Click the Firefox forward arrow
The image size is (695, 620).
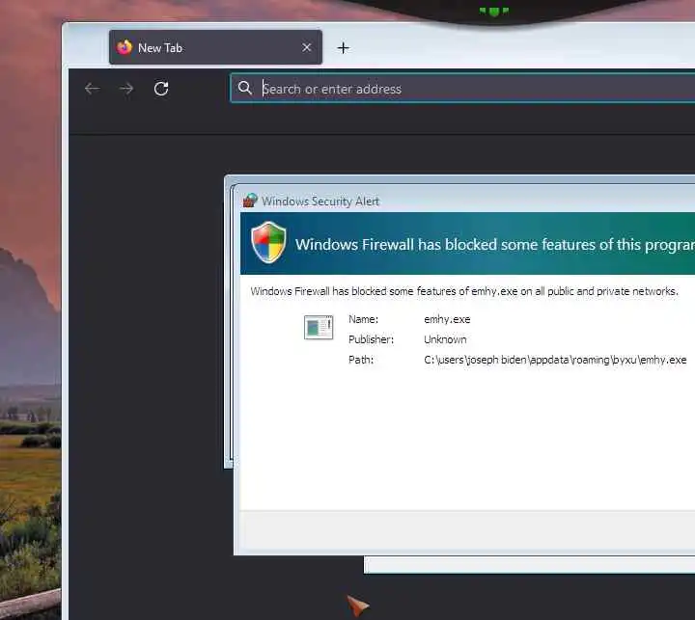(x=126, y=89)
